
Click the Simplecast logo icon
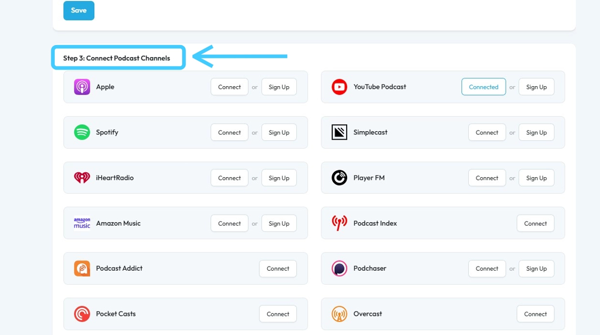pos(339,132)
